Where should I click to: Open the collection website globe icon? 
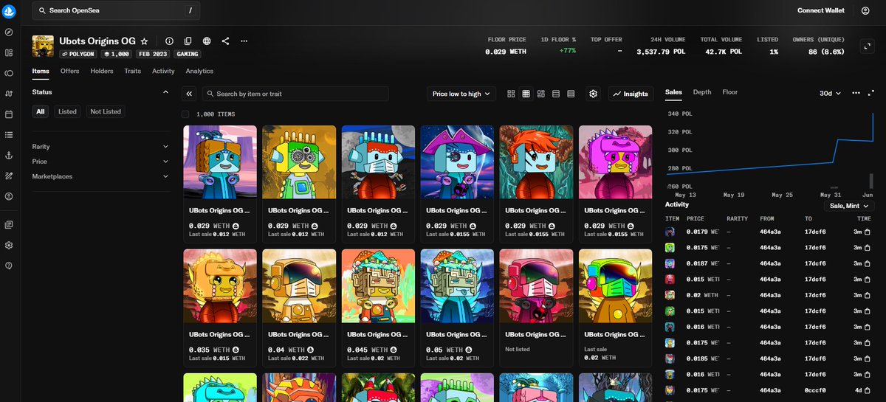coord(207,41)
